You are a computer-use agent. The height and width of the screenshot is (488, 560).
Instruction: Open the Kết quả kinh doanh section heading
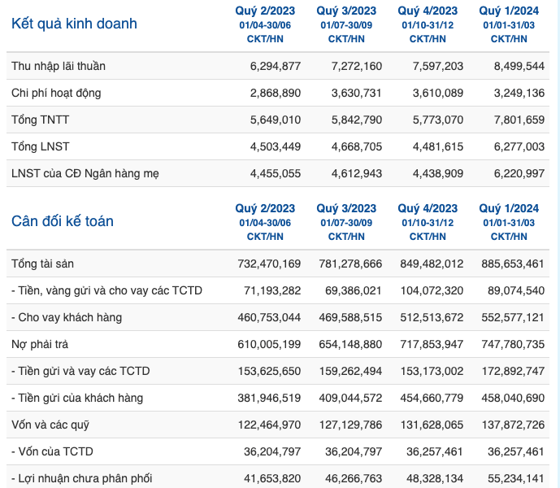(74, 24)
